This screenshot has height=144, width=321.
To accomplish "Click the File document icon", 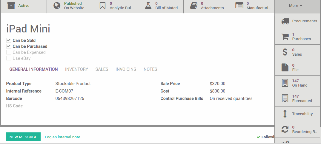I will pos(285,68).
